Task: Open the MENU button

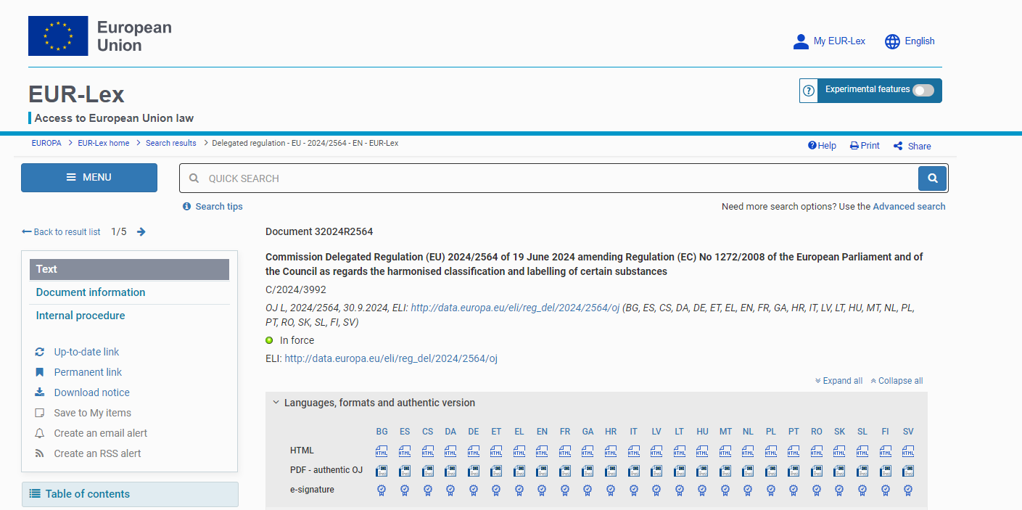Action: [x=89, y=178]
